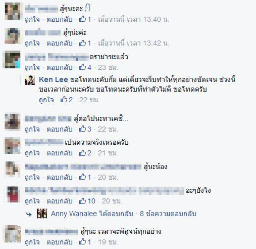This screenshot has height=249, width=256.
Task: Click the thumbs-up icon showing 10 likes
Action: [x=82, y=201]
